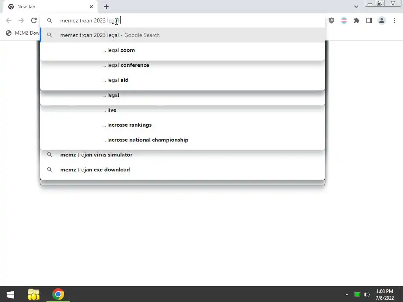Choose the 'legal zoom' suggestion
This screenshot has width=403, height=302.
183,50
